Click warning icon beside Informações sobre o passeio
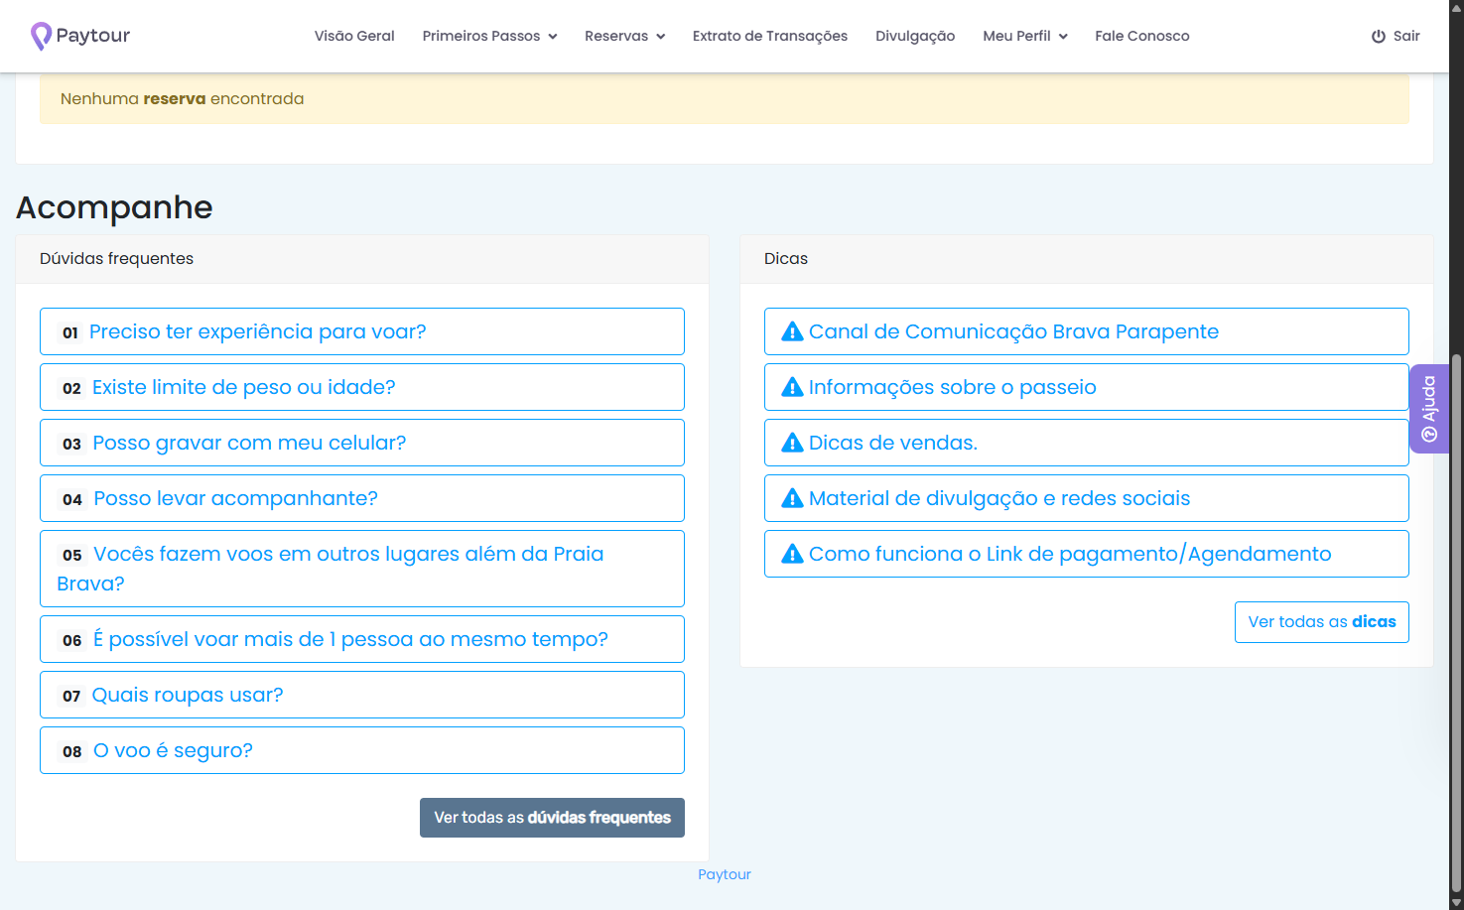The height and width of the screenshot is (910, 1464). [792, 387]
